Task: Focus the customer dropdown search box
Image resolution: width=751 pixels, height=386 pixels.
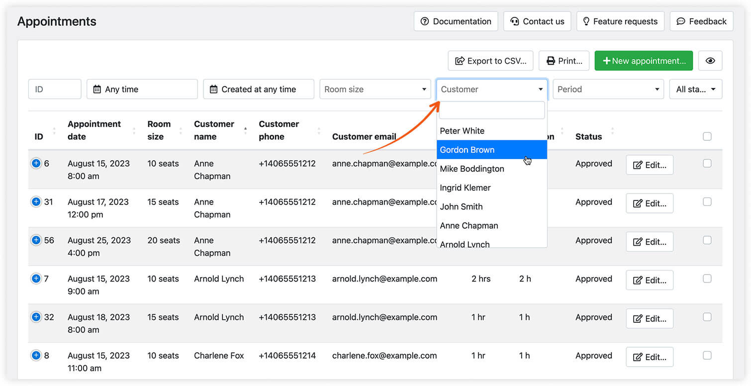Action: pyautogui.click(x=492, y=110)
